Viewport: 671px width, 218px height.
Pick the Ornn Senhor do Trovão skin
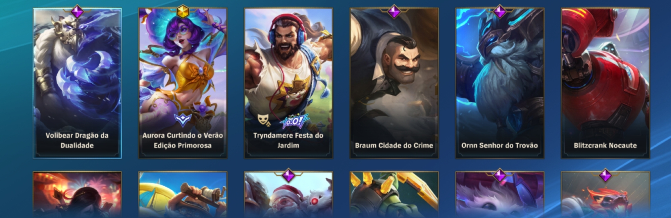pos(500,83)
